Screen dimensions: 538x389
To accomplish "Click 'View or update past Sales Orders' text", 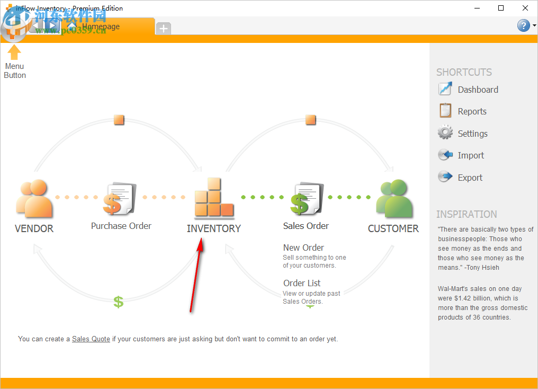I will tap(311, 297).
